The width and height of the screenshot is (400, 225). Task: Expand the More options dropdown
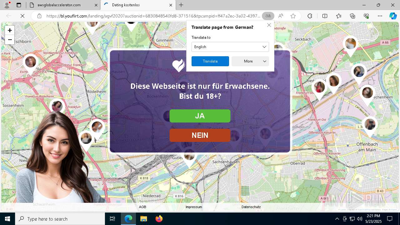tap(250, 61)
